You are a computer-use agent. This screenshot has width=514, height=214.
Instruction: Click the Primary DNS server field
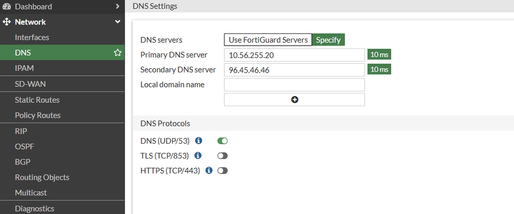point(294,55)
